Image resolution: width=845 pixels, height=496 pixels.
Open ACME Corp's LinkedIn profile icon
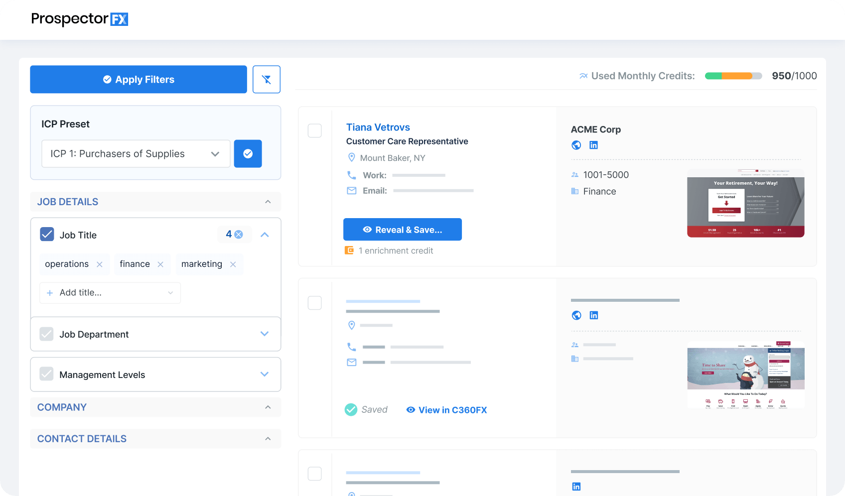click(x=593, y=145)
